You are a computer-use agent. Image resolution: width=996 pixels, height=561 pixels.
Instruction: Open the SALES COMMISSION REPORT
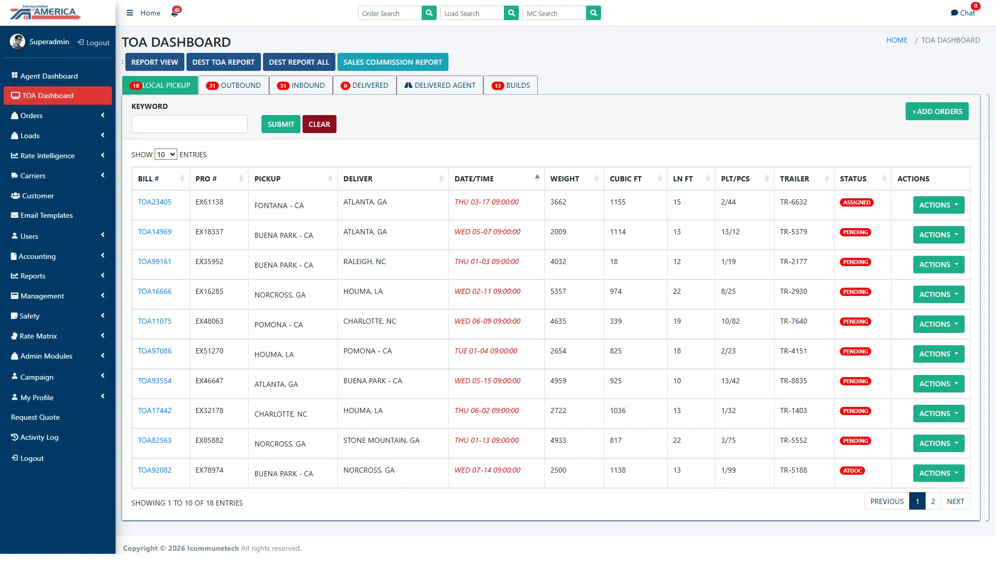click(393, 62)
